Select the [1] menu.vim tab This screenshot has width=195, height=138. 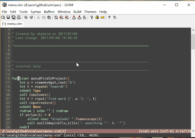pyautogui.click(x=12, y=24)
